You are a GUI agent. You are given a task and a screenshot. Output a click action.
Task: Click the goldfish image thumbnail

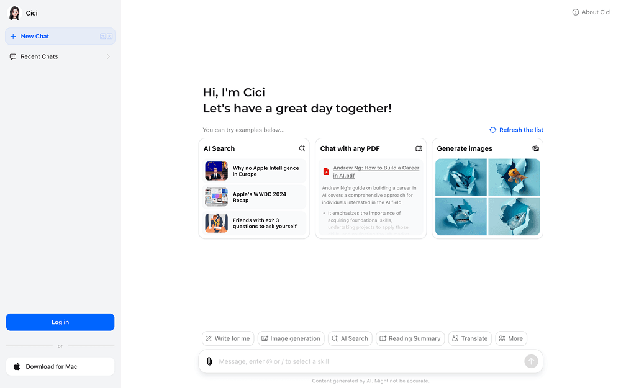[514, 177]
